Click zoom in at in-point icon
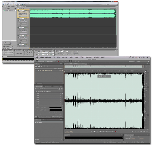The width and height of the screenshot is (152, 145). (x=141, y=132)
